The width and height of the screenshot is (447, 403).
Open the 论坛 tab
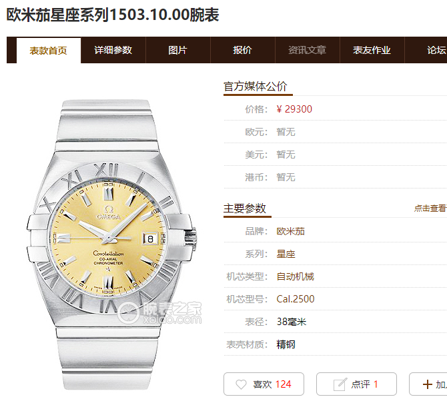pos(436,50)
